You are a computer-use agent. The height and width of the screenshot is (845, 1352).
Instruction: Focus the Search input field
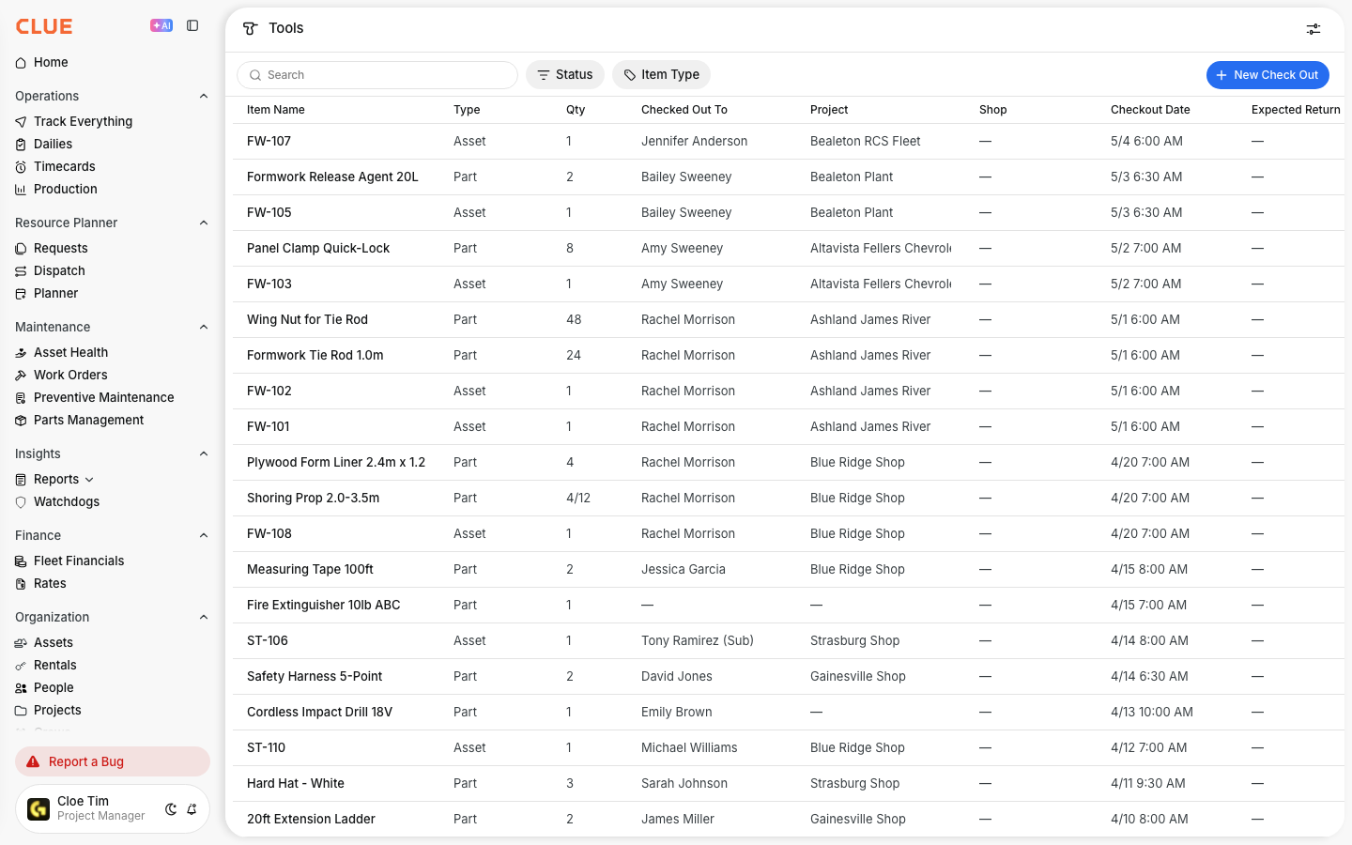point(377,75)
